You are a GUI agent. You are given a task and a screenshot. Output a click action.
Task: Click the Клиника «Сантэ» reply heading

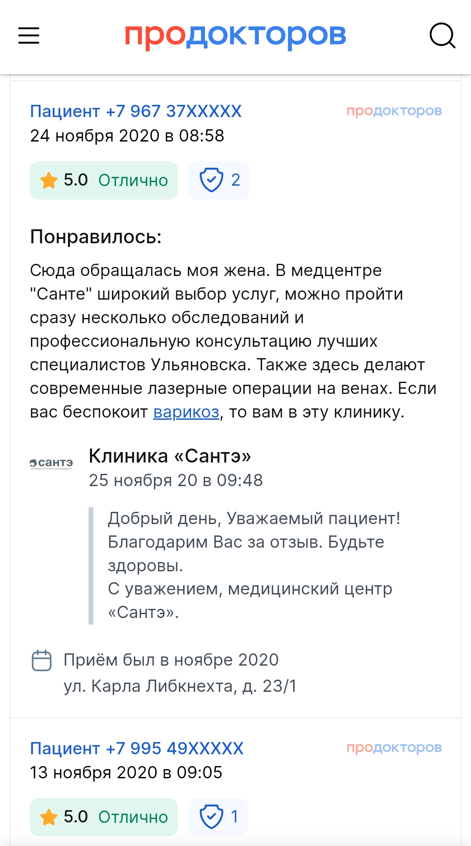pos(170,456)
